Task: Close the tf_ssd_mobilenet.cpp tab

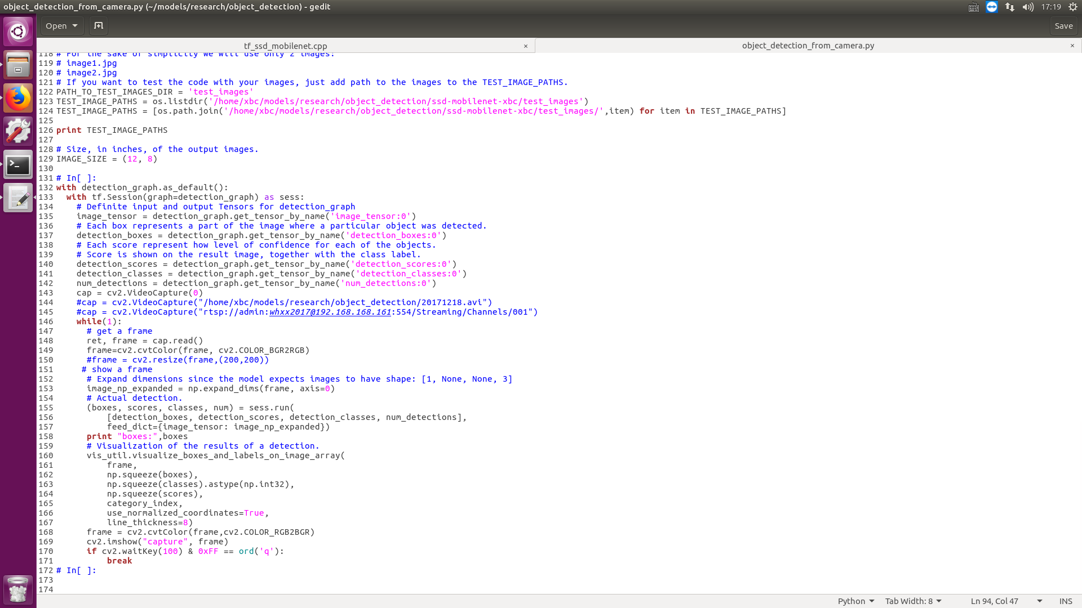Action: (x=526, y=46)
